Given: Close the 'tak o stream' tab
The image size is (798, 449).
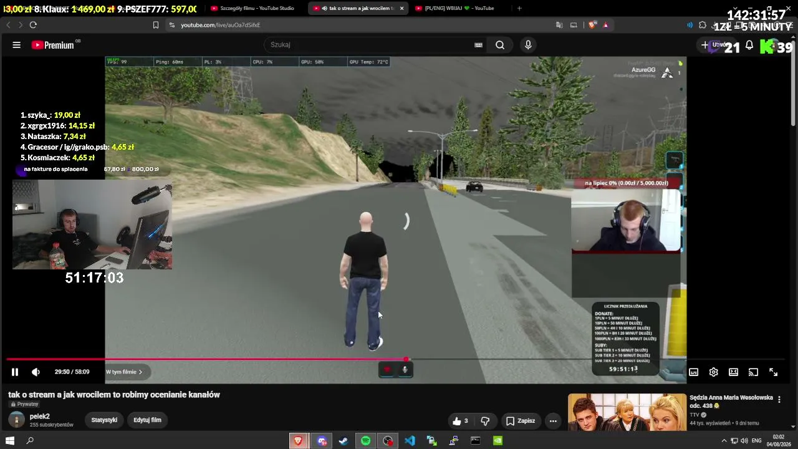Looking at the screenshot, I should [401, 8].
